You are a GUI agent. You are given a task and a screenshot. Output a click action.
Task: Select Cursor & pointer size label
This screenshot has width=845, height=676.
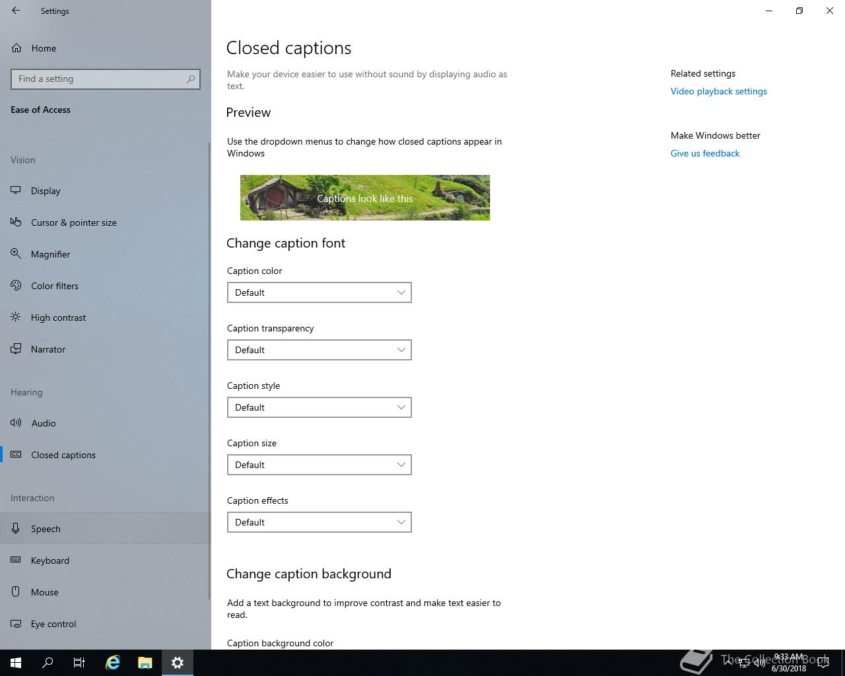pos(74,222)
